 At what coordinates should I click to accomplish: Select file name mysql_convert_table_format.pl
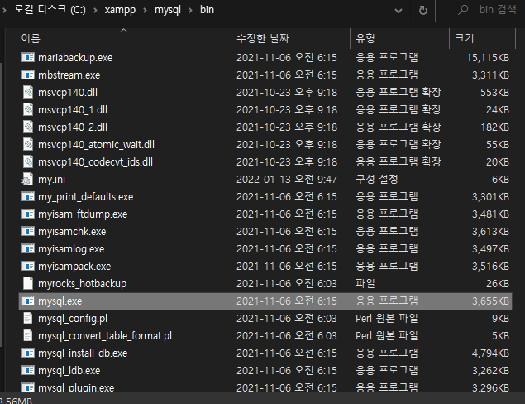click(x=105, y=336)
